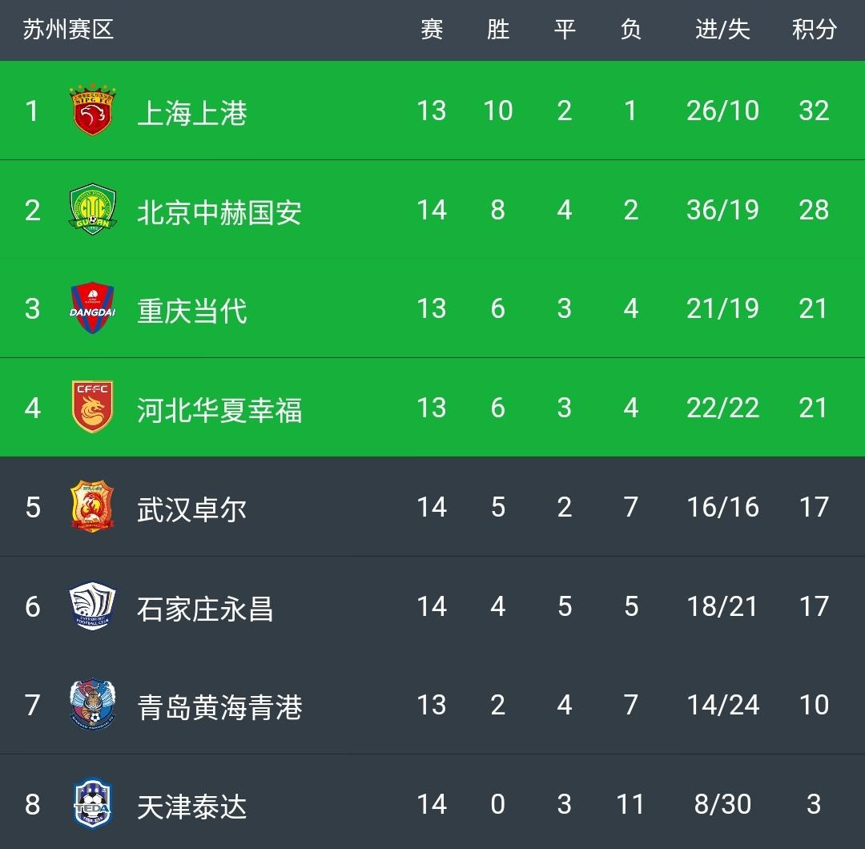Open the 上海上港 team name link
865x849 pixels.
pyautogui.click(x=192, y=112)
